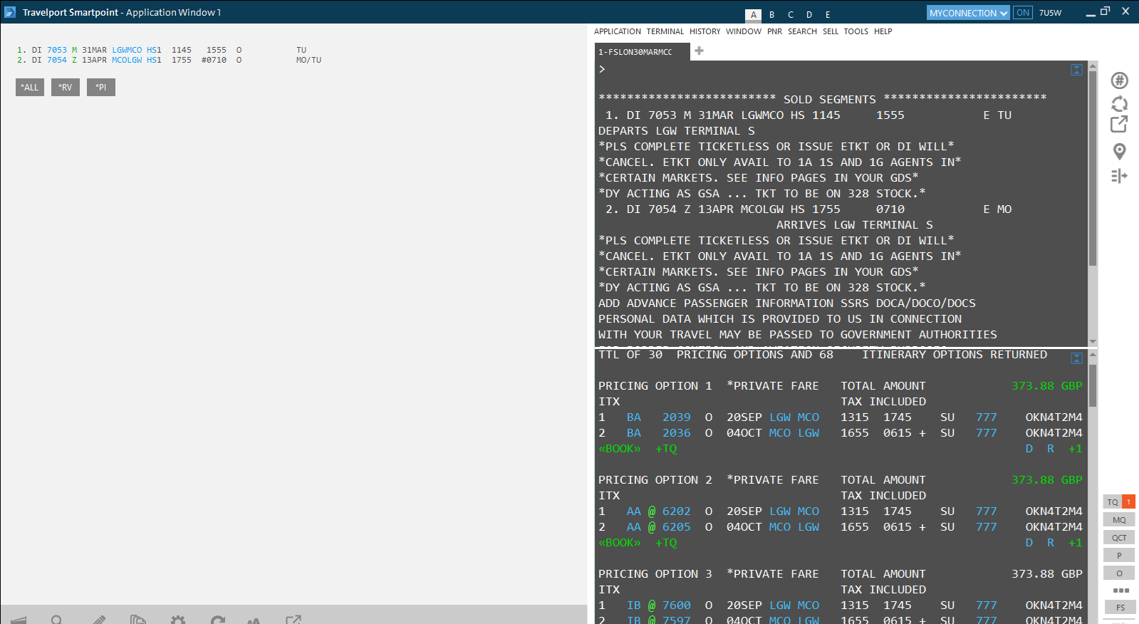Viewport: 1139px width, 624px height.
Task: Click the pencil edit icon in bottom toolbar
Action: pos(99,620)
